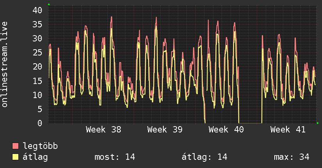Click the y-axis value 15
Viewport: 322px width, 168px height.
pos(38,81)
